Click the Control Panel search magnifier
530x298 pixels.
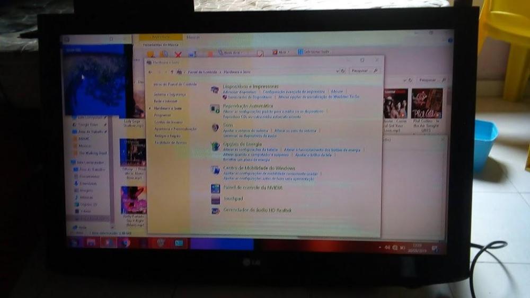pyautogui.click(x=375, y=70)
